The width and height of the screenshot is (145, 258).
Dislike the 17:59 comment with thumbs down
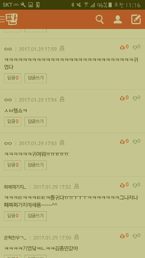pyautogui.click(x=137, y=47)
